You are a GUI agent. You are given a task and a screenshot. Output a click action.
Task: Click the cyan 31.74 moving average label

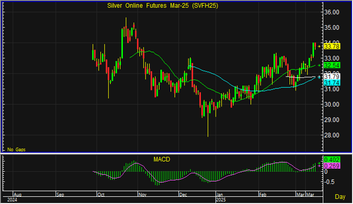click(332, 83)
